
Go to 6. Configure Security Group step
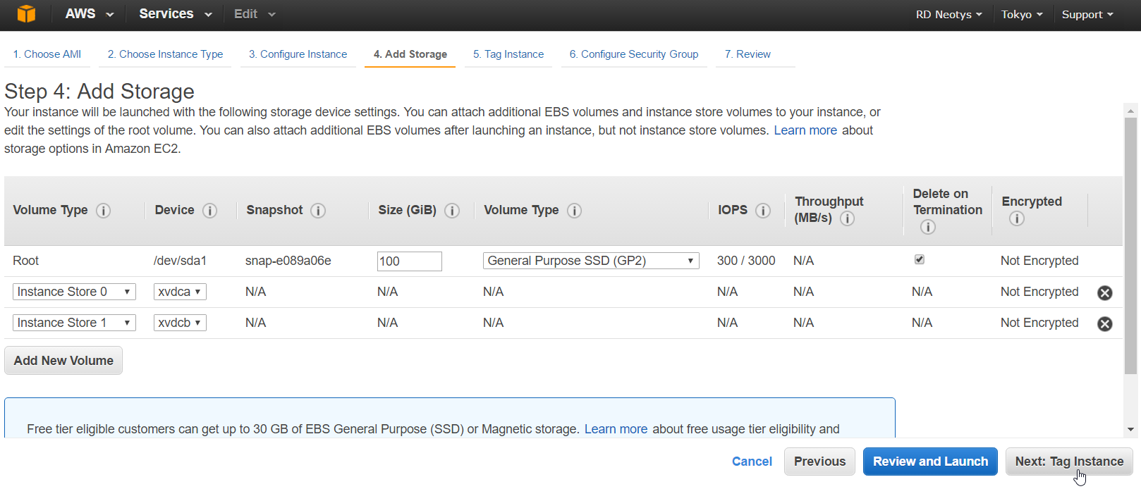click(x=634, y=54)
